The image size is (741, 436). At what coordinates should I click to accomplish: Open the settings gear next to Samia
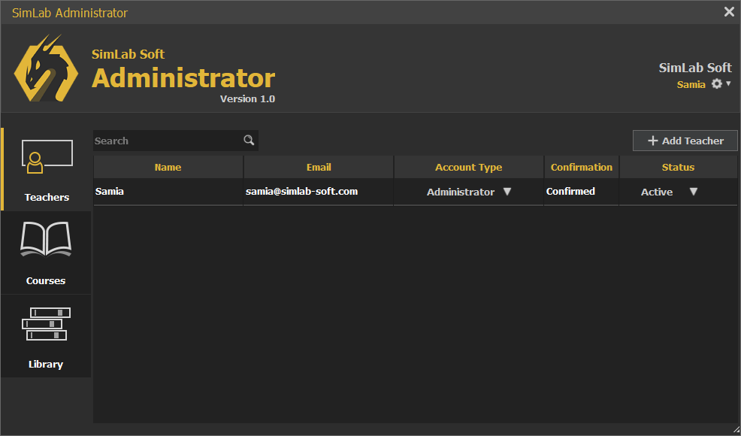717,83
